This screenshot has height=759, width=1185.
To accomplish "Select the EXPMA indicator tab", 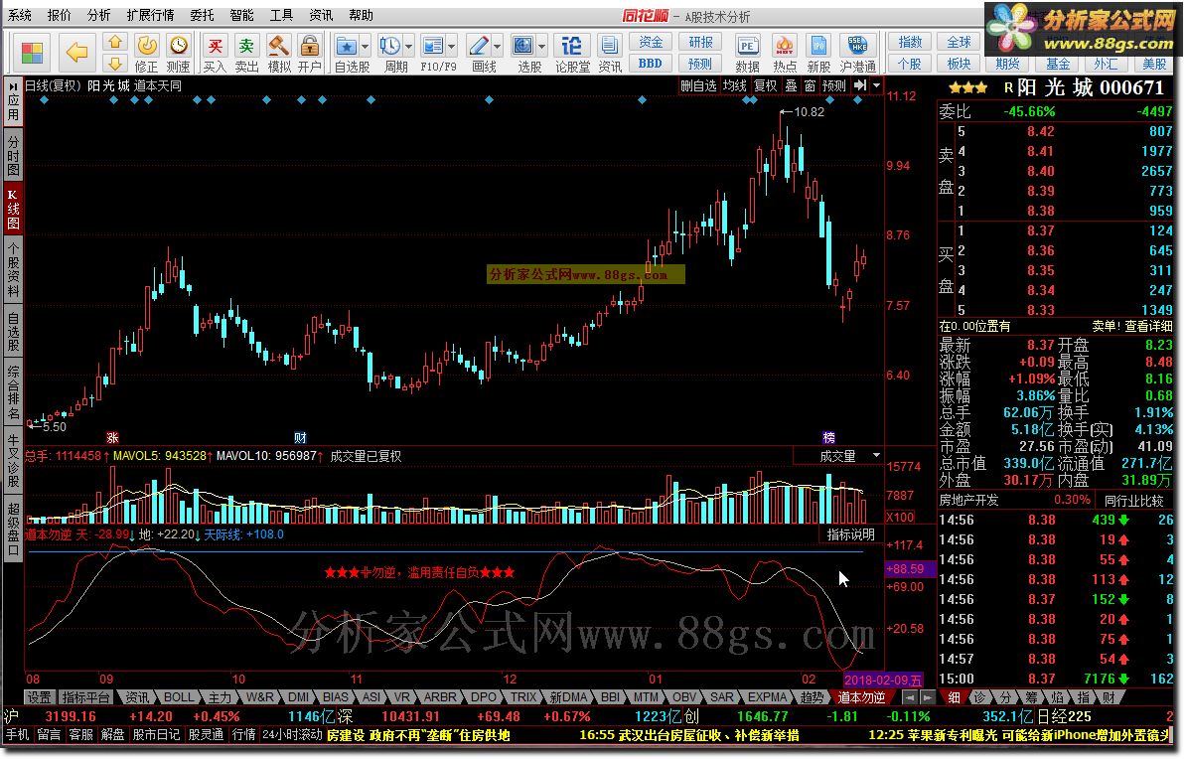I will coord(766,697).
